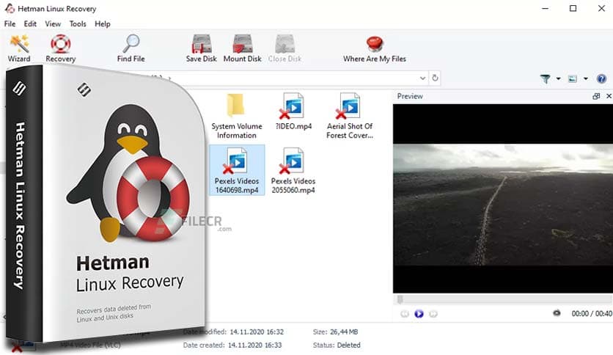Viewport: 613px width, 355px height.
Task: Click the filter funnel icon
Action: (546, 79)
